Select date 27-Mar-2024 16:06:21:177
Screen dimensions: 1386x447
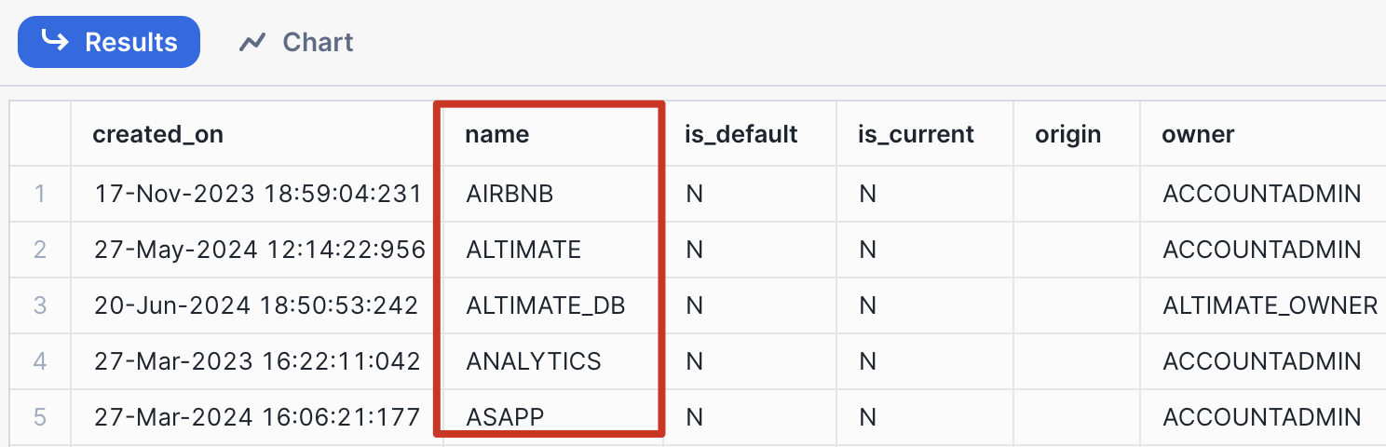coord(257,417)
